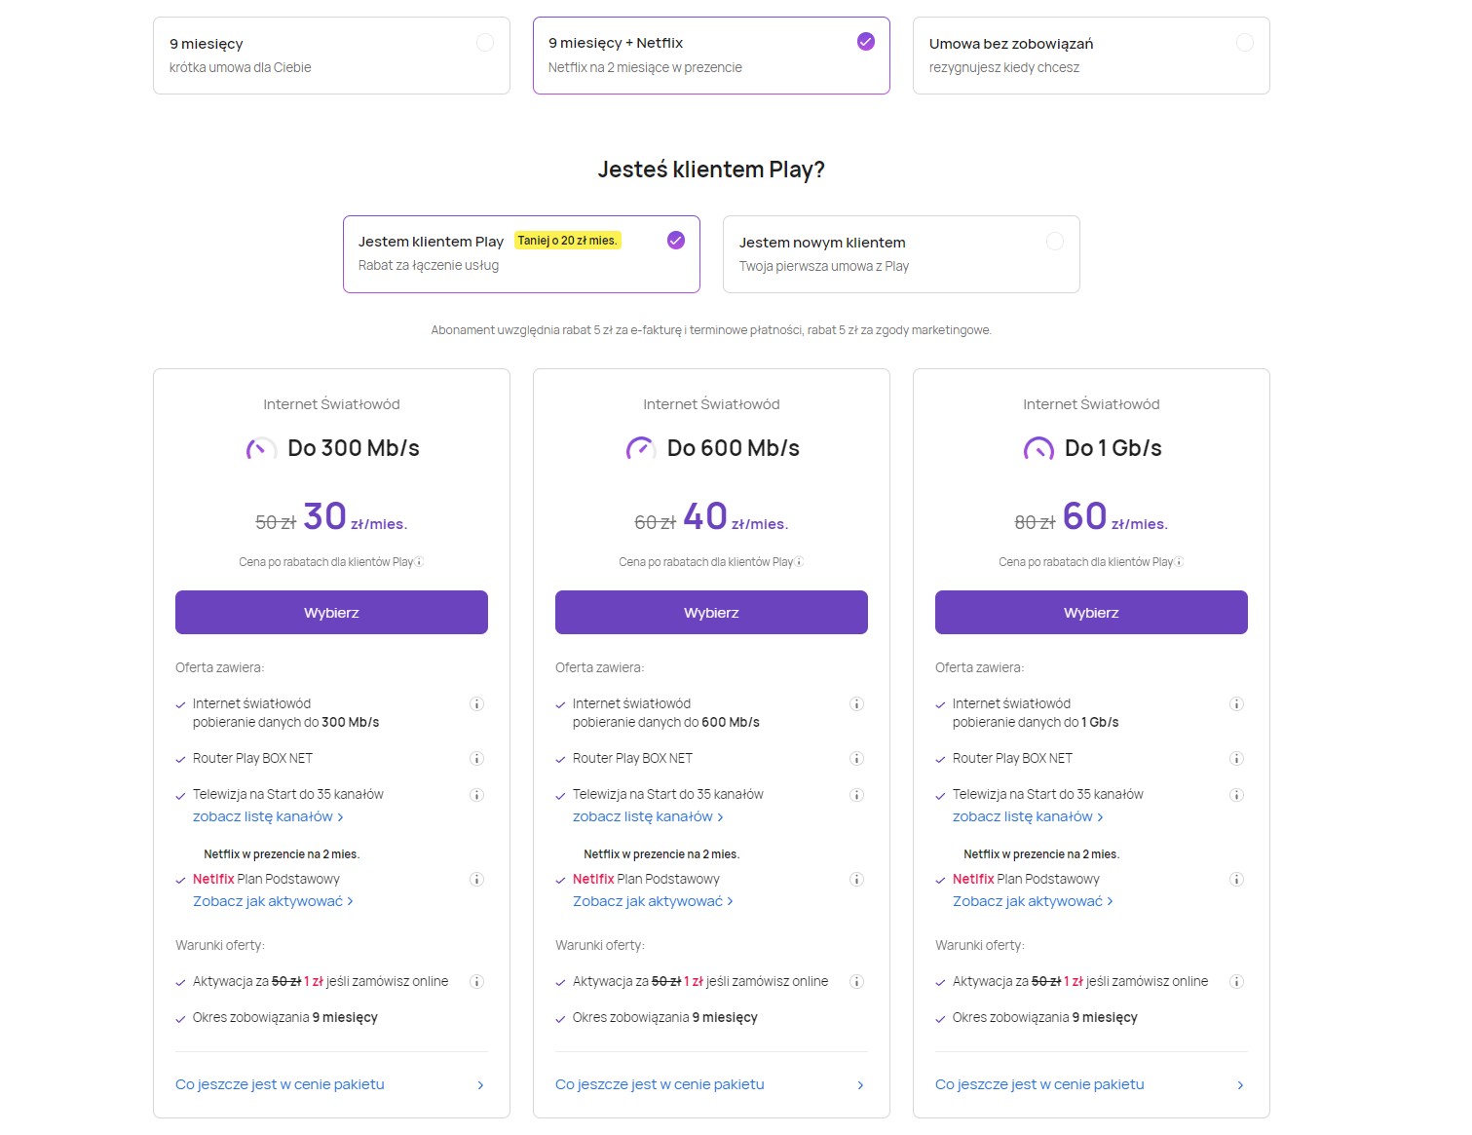1472x1135 pixels.
Task: Expand Co jeszcze jest w cenie pakietu for 1 Gb/s
Action: tap(1091, 1084)
